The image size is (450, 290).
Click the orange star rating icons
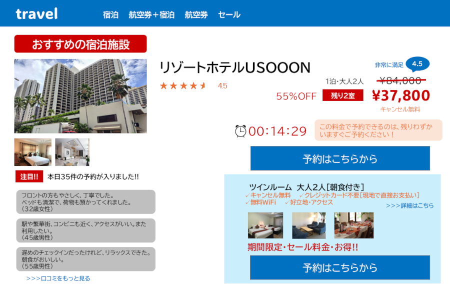pyautogui.click(x=183, y=86)
